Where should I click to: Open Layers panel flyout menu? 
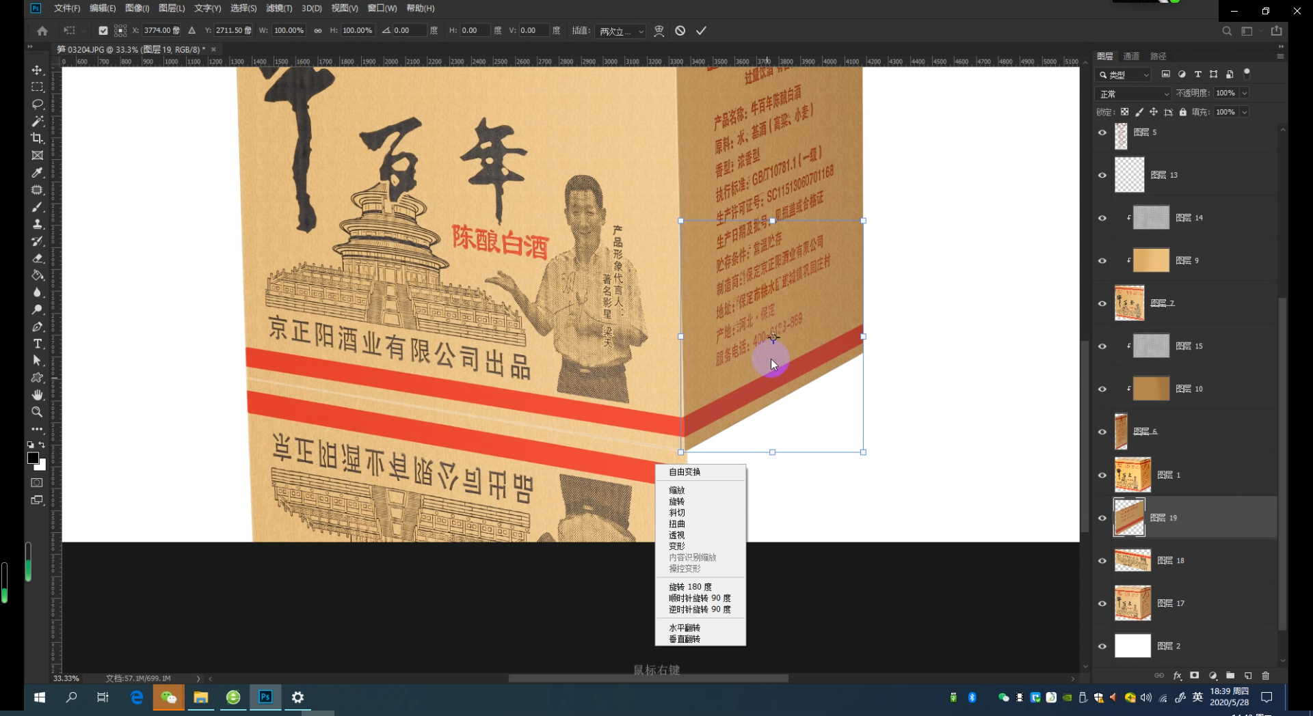click(x=1280, y=56)
